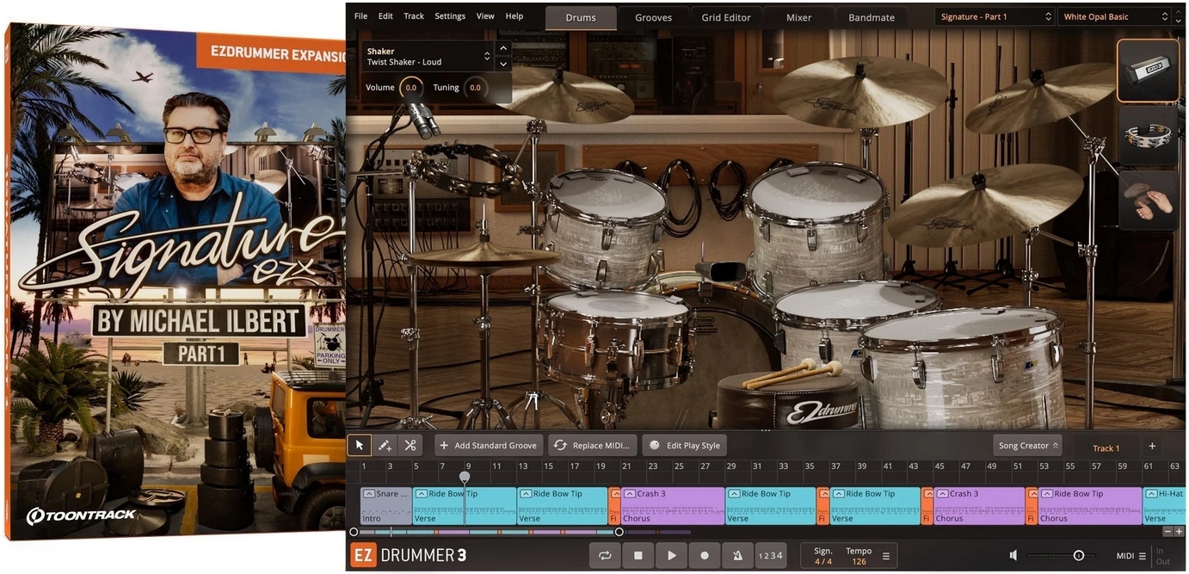1189x574 pixels.
Task: Select the first Crash 3 Chorus block
Action: tap(672, 506)
